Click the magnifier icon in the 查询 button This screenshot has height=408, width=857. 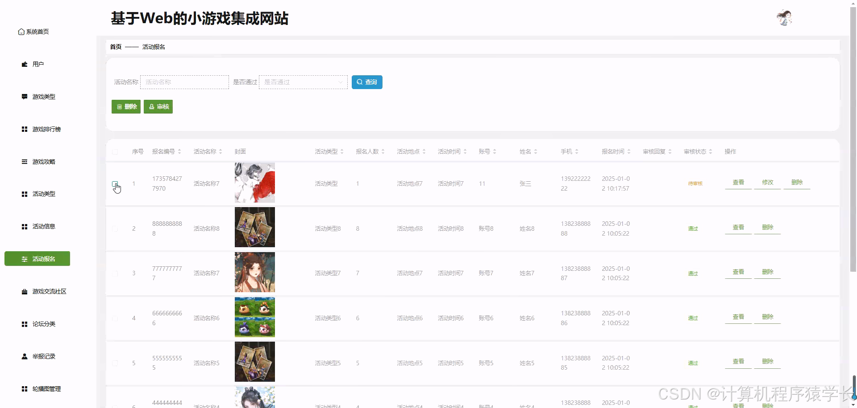coord(360,82)
